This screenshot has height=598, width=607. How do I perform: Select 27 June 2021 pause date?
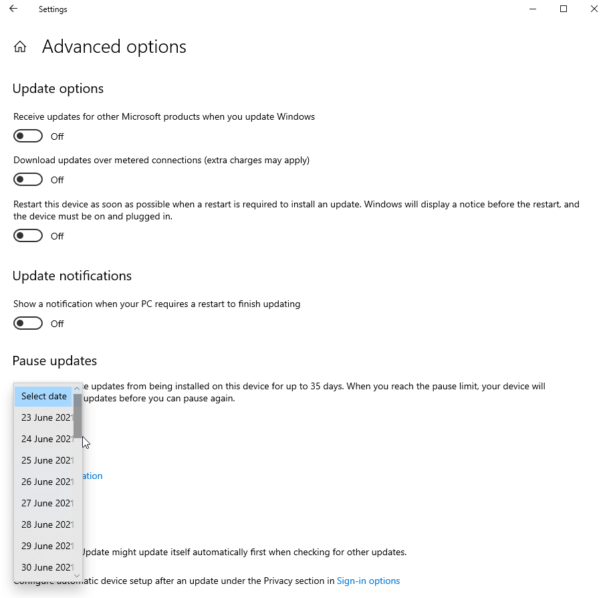tap(43, 503)
